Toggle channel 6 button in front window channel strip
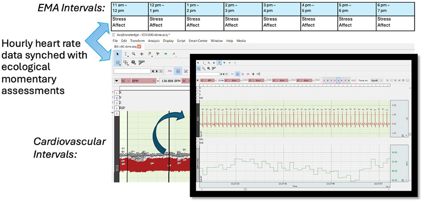The image size is (423, 203). click(x=342, y=80)
